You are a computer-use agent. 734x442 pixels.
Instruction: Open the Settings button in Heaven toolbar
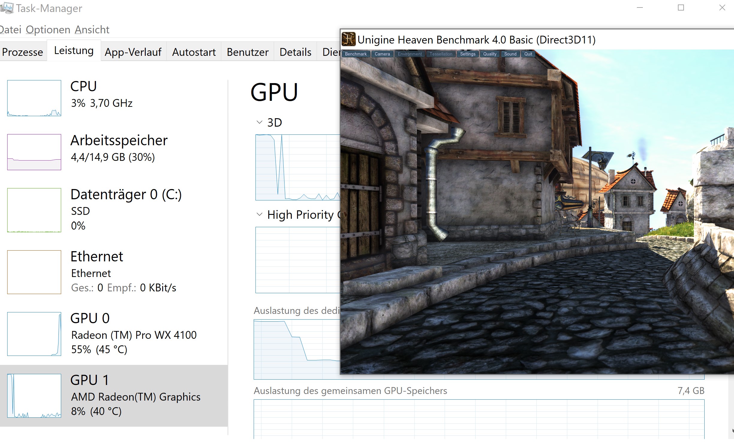pos(467,54)
